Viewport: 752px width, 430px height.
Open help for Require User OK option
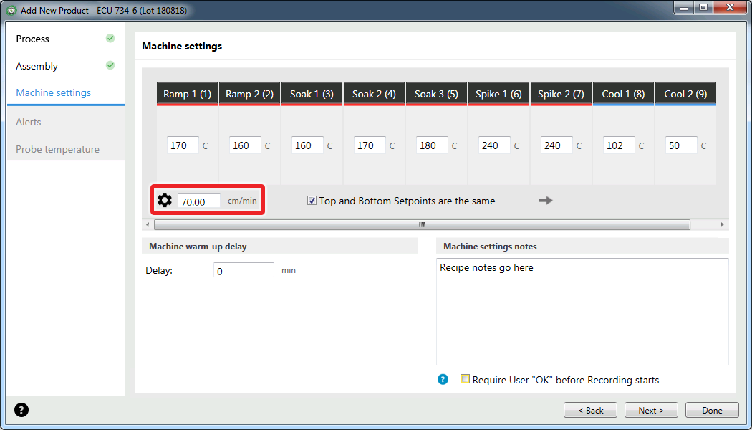(x=443, y=380)
